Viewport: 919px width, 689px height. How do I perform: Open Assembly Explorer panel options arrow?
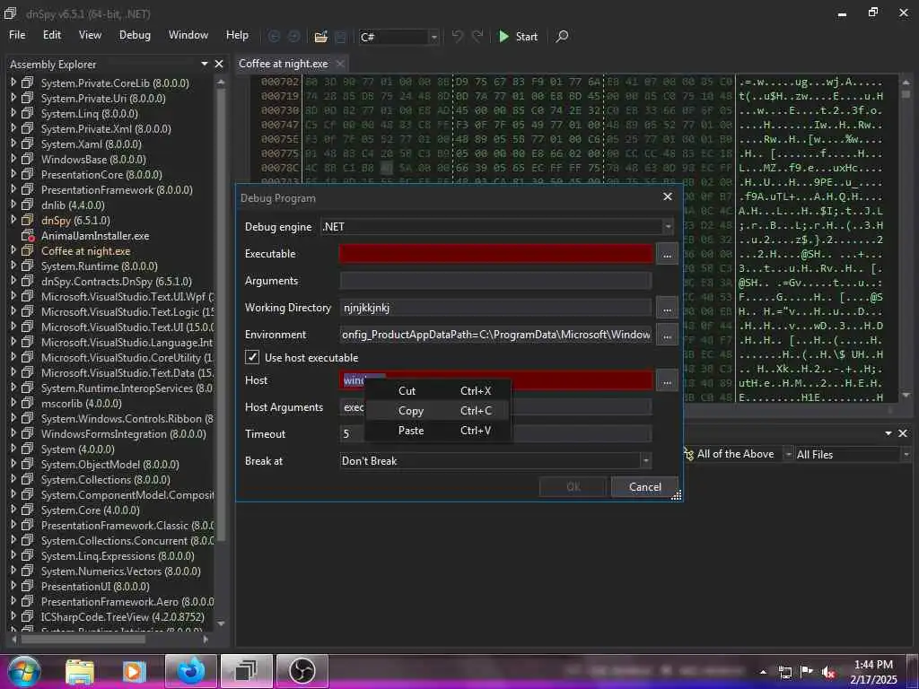coord(205,64)
